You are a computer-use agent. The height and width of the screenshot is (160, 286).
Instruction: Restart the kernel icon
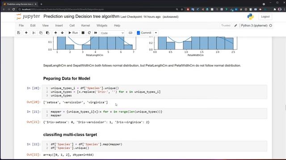[89, 33]
